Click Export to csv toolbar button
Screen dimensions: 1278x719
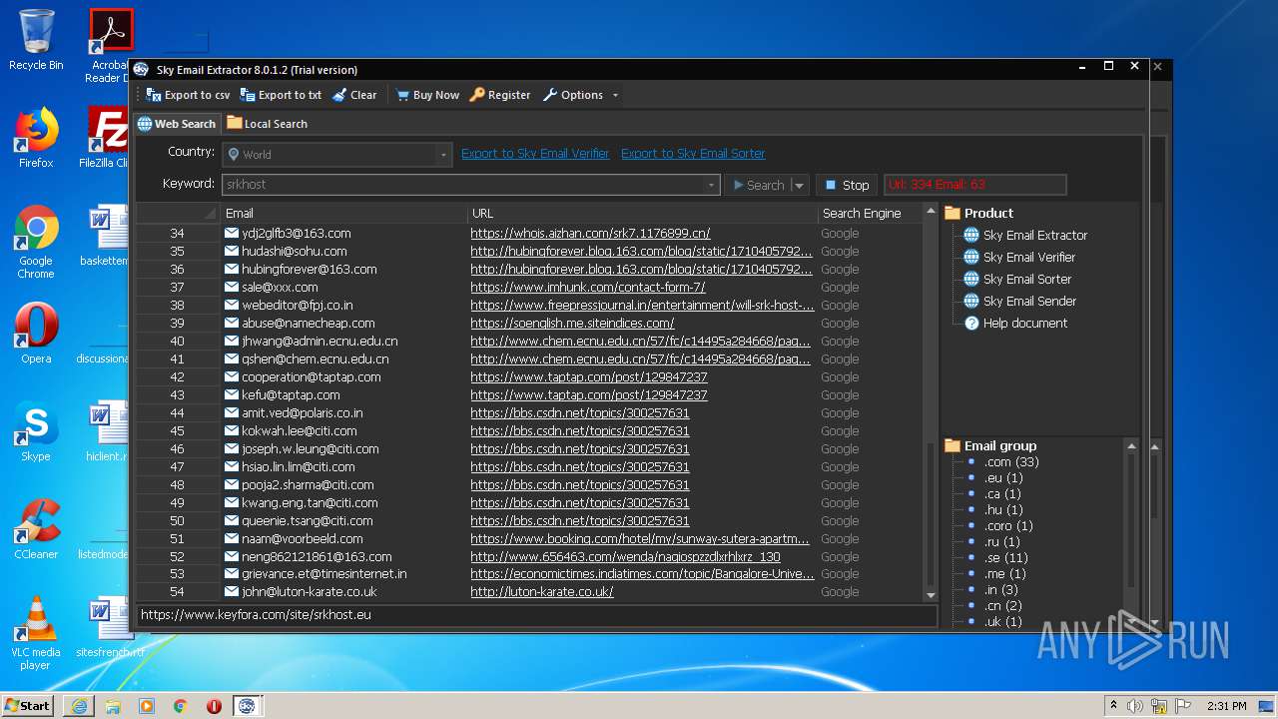click(188, 95)
